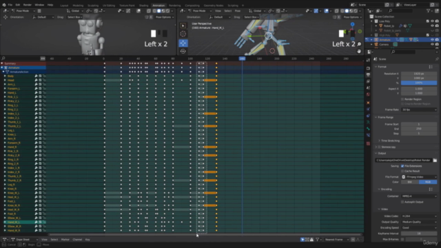Enable the Autosplit Output checkbox
The width and height of the screenshot is (441, 248).
402,202
